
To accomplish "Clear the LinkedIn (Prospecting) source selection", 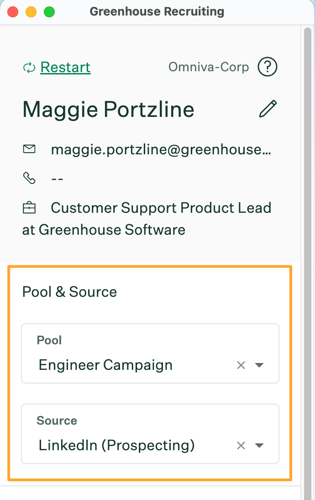I will tap(241, 446).
